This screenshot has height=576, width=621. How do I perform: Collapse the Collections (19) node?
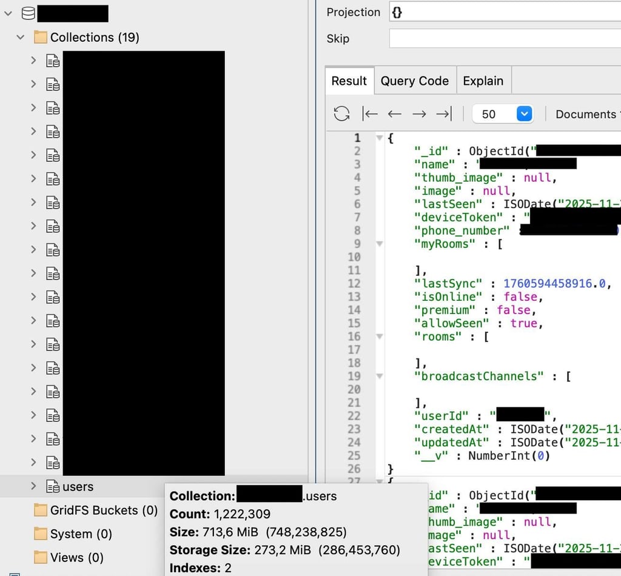point(21,37)
